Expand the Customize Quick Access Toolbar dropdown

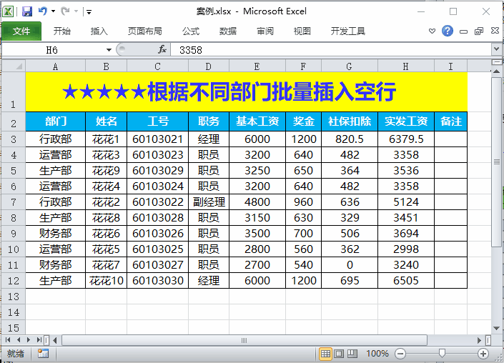click(89, 12)
